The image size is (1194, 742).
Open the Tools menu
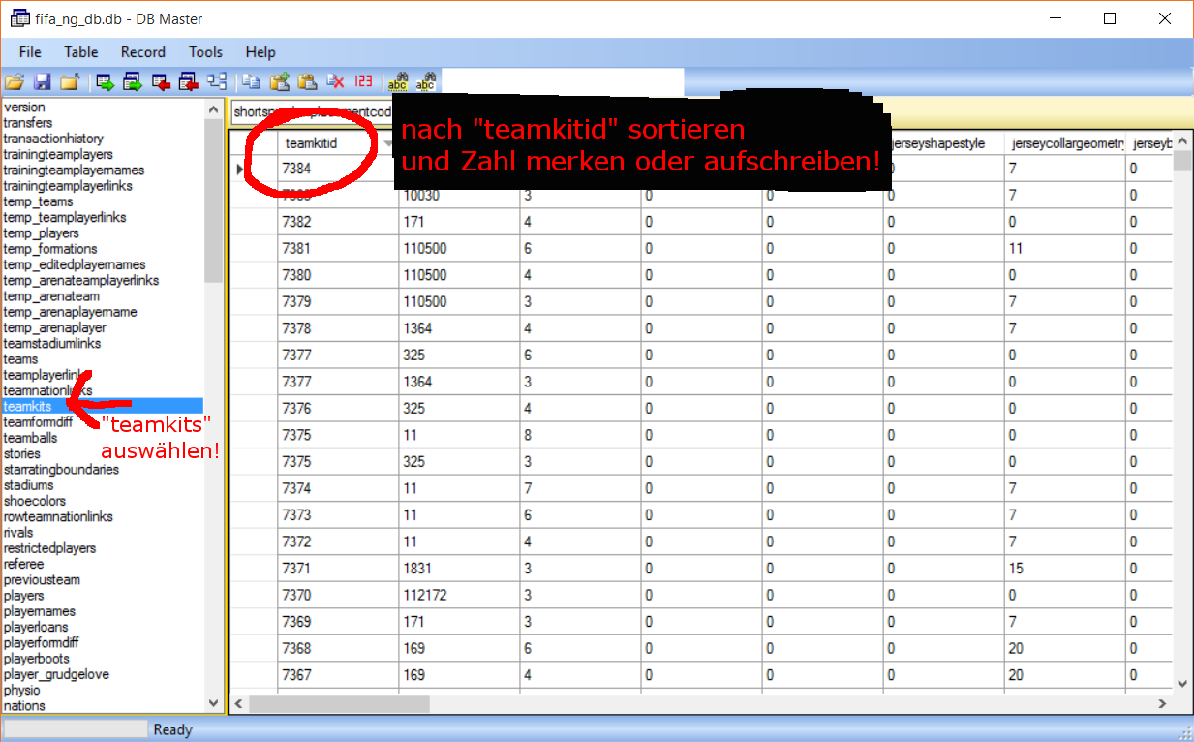(205, 52)
